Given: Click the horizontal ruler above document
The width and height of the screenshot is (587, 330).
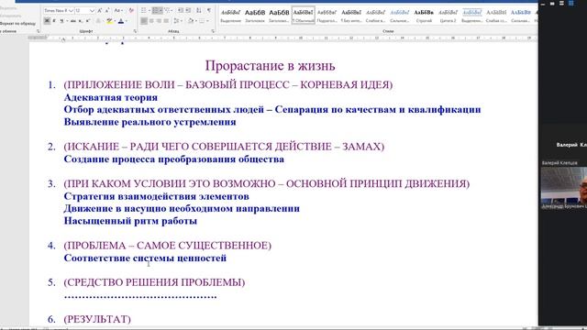Looking at the screenshot, I should pos(284,38).
